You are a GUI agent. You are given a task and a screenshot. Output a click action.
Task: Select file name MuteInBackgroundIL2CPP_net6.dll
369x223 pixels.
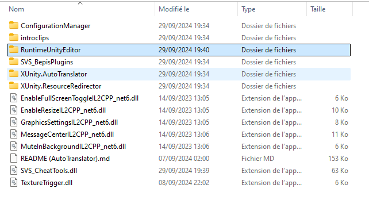coord(73,147)
